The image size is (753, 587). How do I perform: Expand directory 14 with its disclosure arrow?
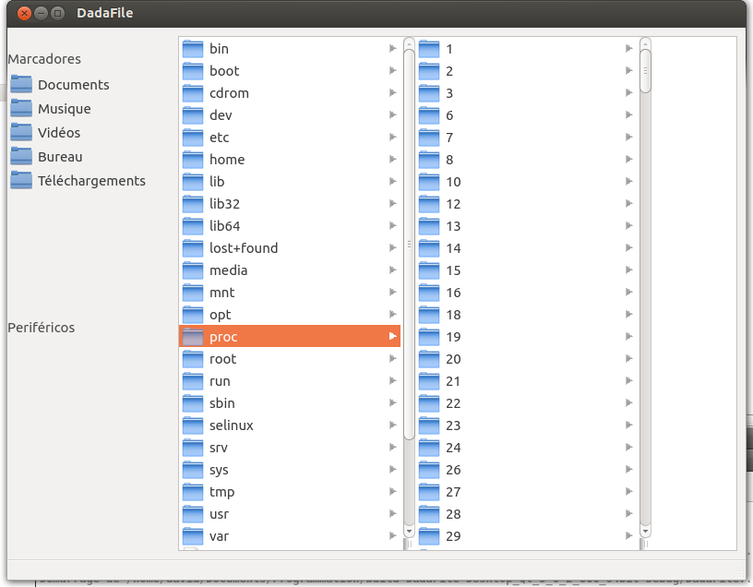point(628,247)
